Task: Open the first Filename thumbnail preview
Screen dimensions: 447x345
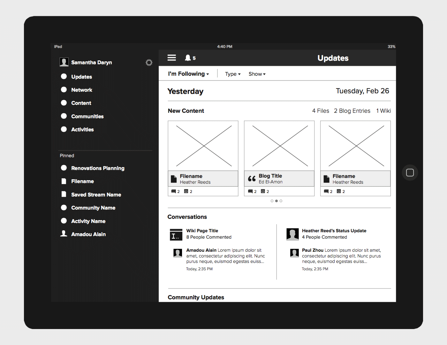Action: point(203,146)
